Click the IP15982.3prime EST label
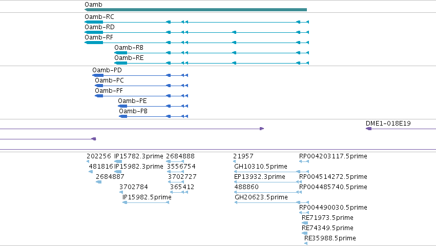436x246 pixels. point(139,167)
